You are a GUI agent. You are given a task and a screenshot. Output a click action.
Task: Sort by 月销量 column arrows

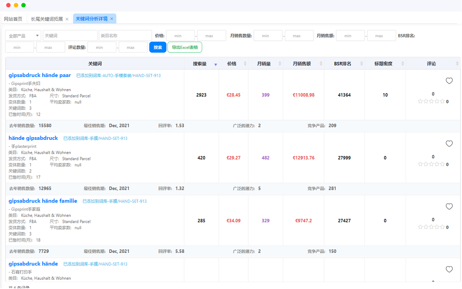click(280, 64)
